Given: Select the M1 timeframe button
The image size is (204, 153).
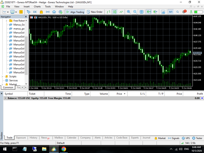Looking at the screenshot, I should point(171,12).
